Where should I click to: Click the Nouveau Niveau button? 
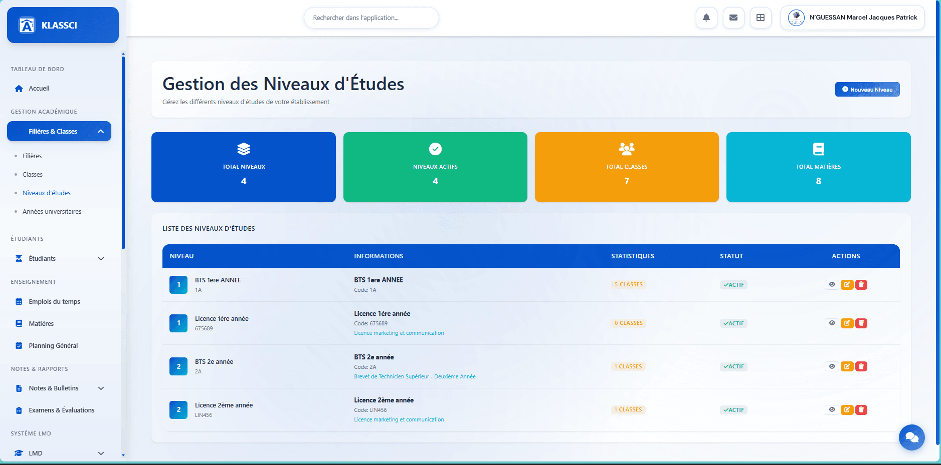coord(867,89)
